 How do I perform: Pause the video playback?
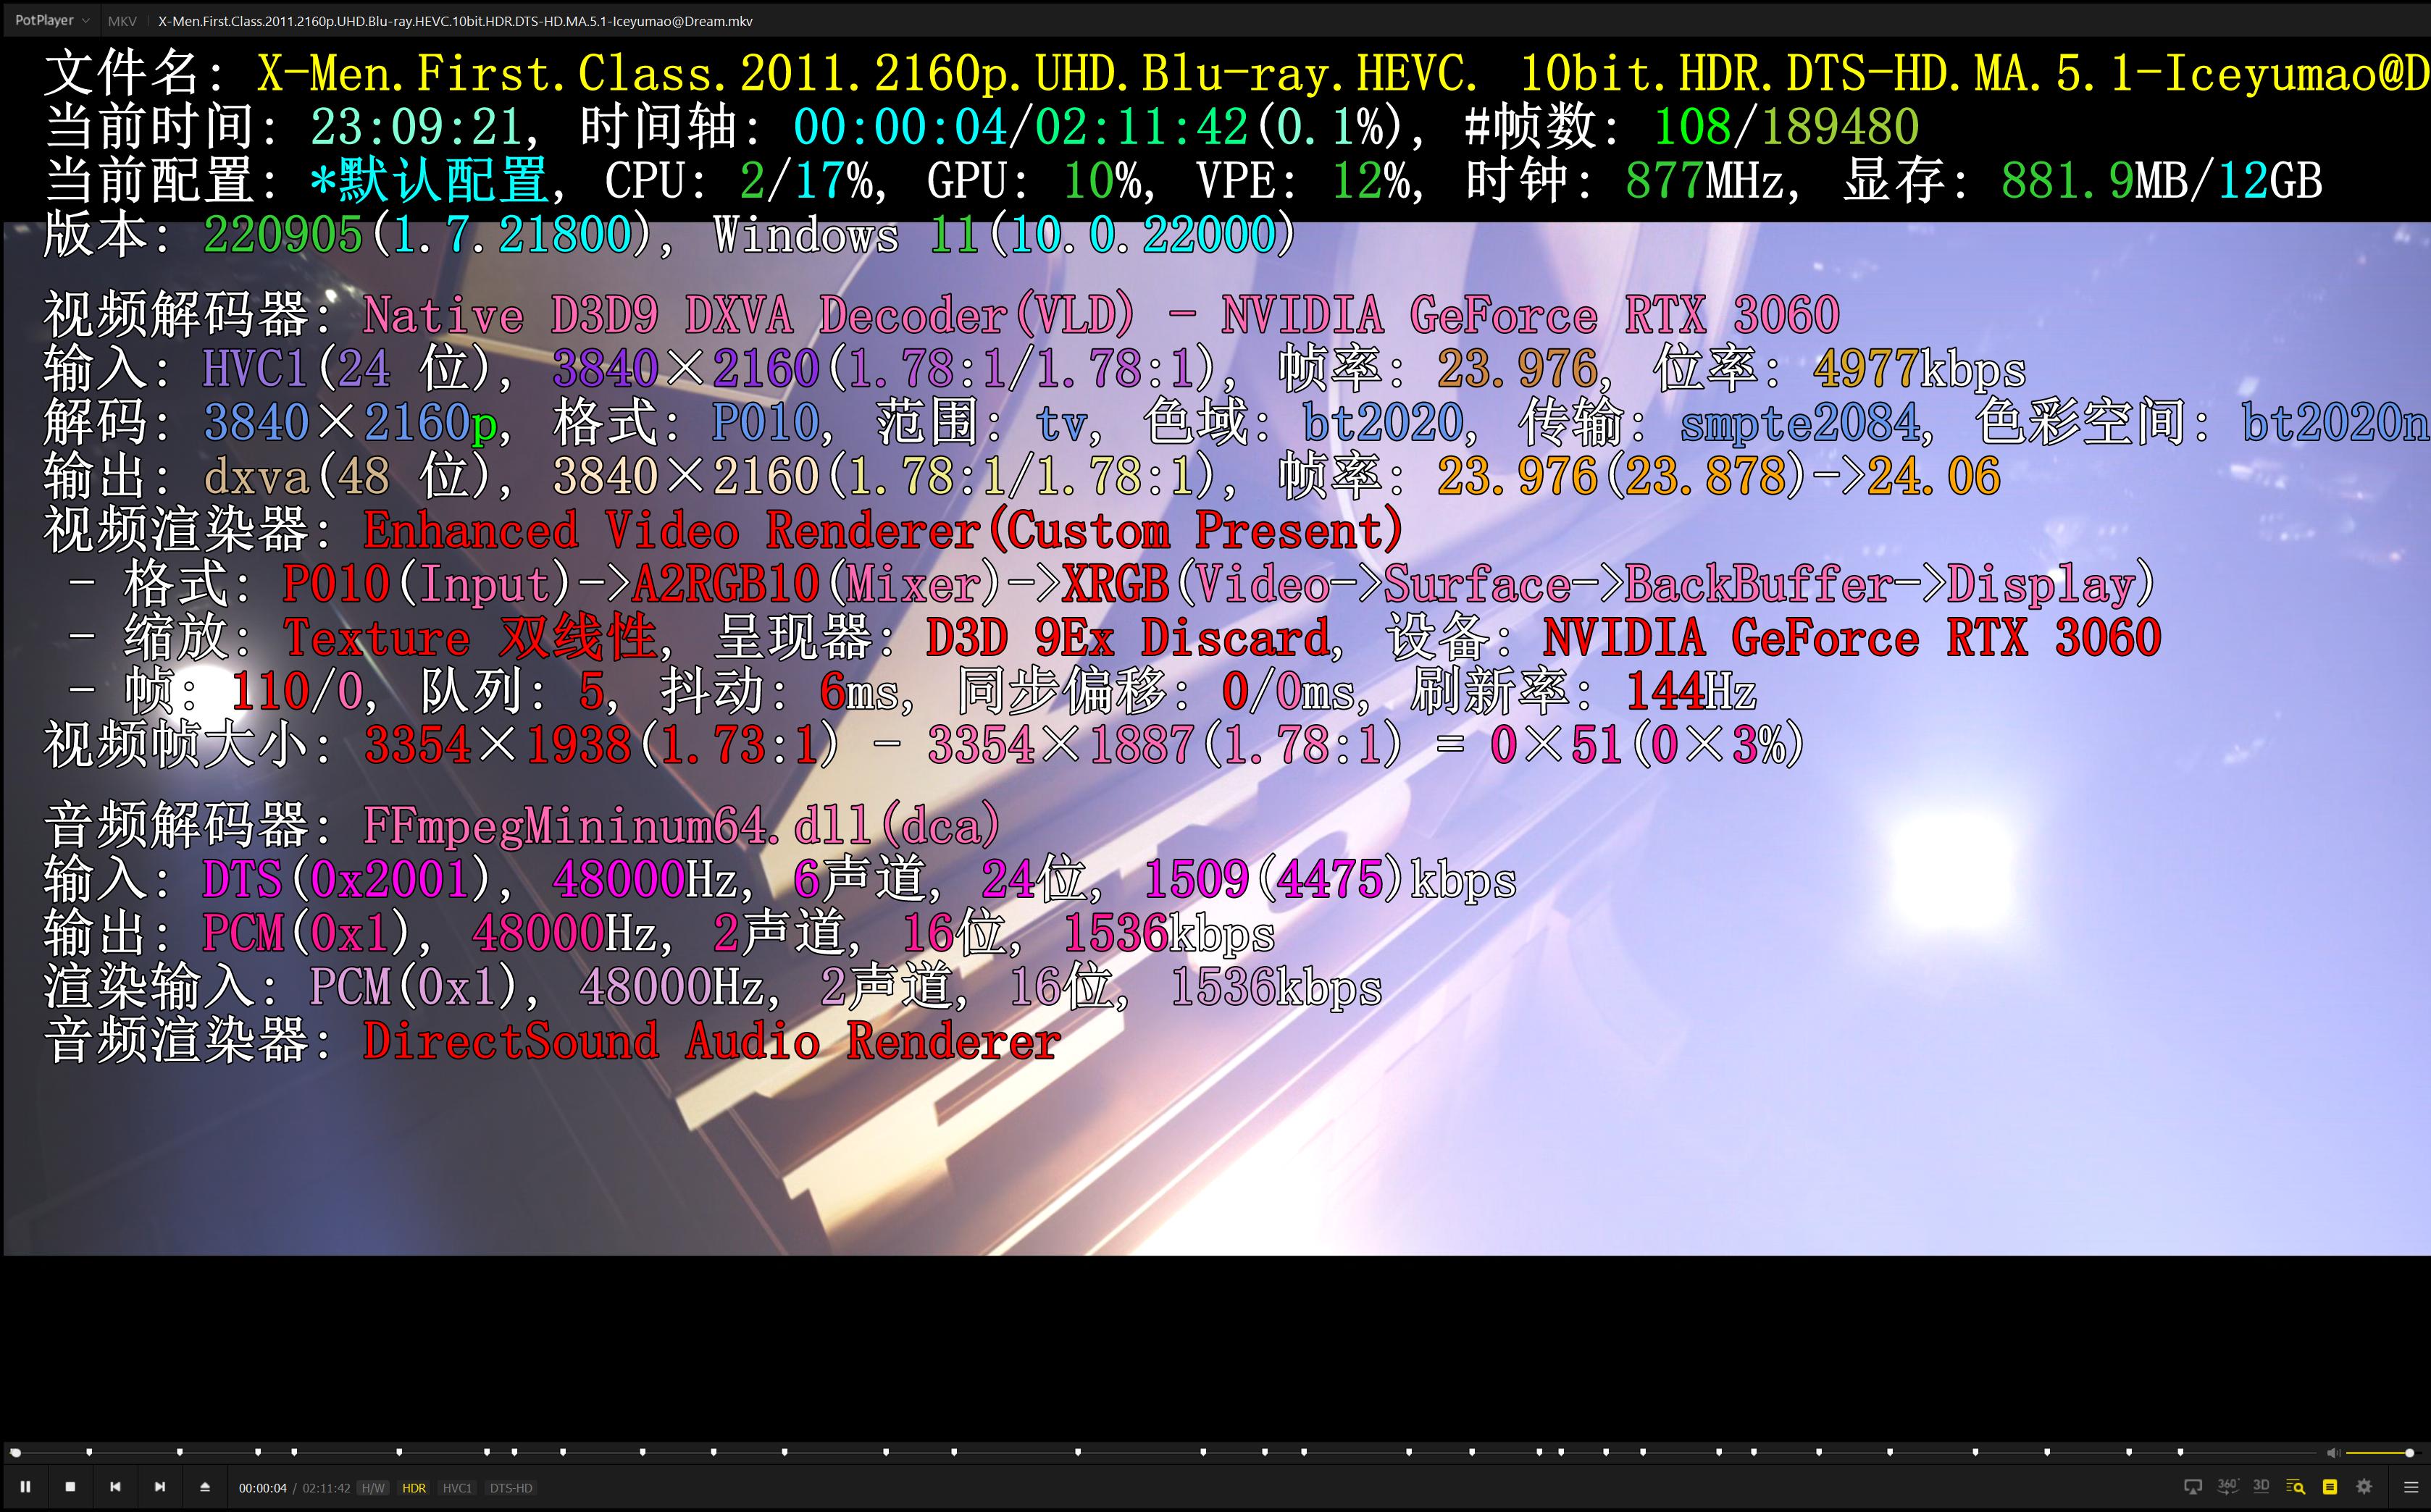25,1487
